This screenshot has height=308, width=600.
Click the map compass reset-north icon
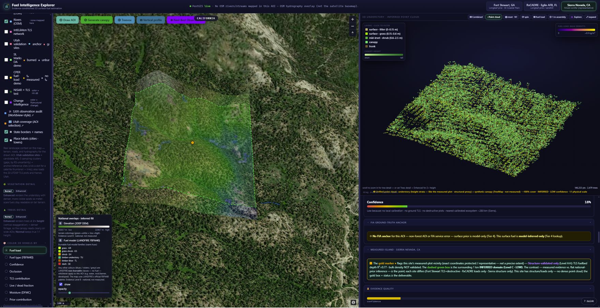352,33
